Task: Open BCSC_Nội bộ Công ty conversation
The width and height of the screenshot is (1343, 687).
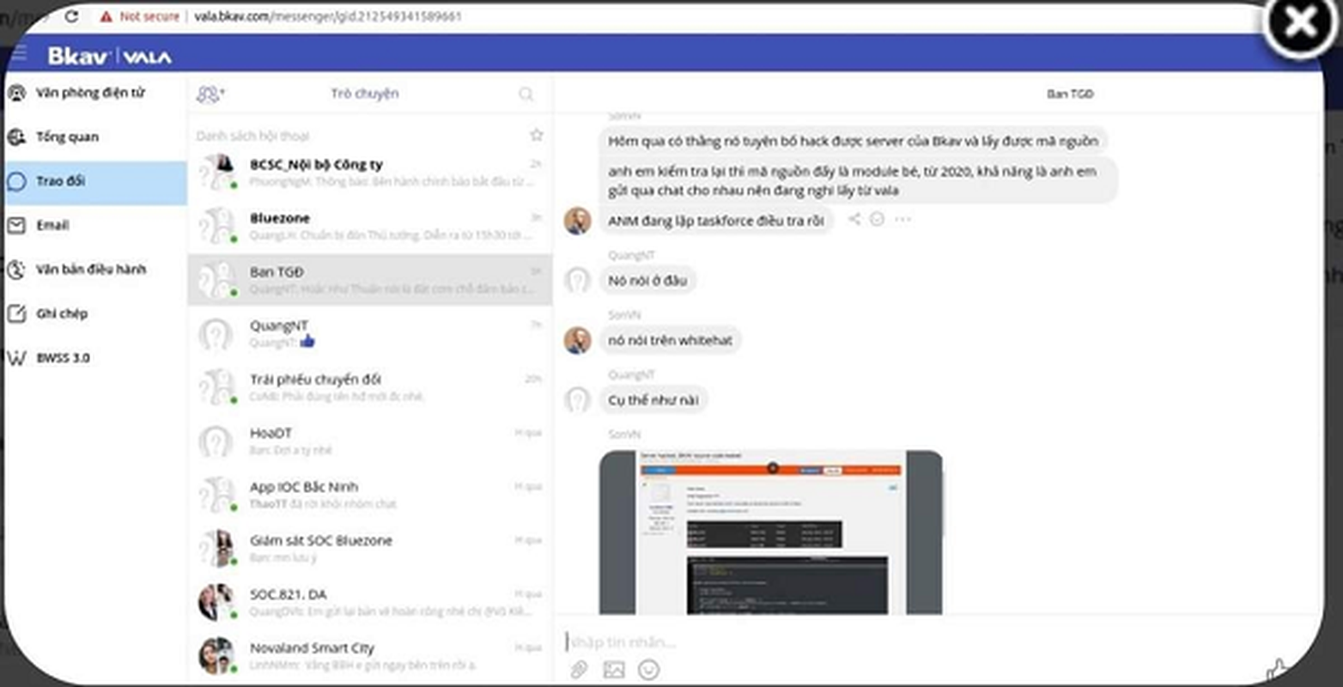Action: [370, 173]
